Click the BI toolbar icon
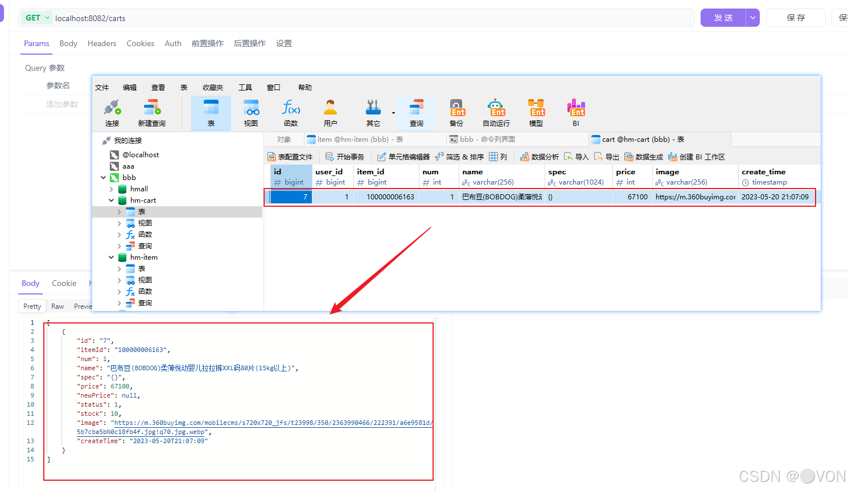Image resolution: width=848 pixels, height=491 pixels. [x=576, y=113]
